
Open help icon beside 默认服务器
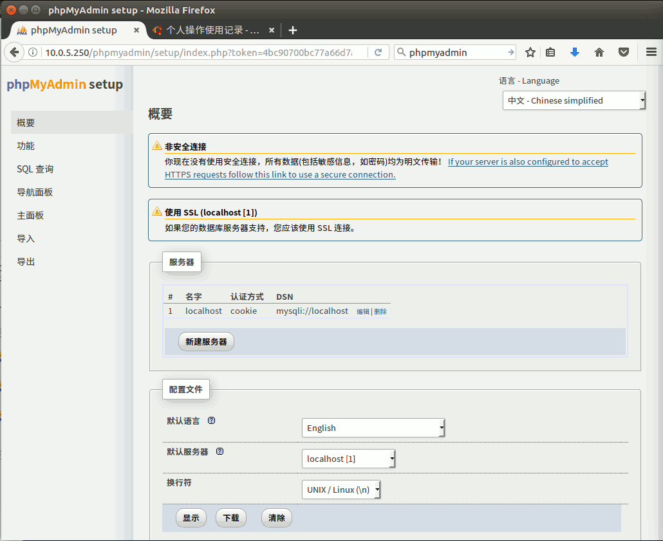[220, 452]
